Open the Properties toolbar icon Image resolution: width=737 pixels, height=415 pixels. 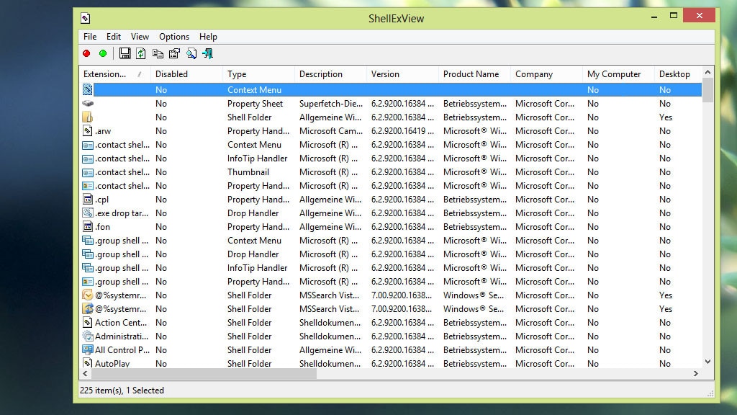[174, 53]
